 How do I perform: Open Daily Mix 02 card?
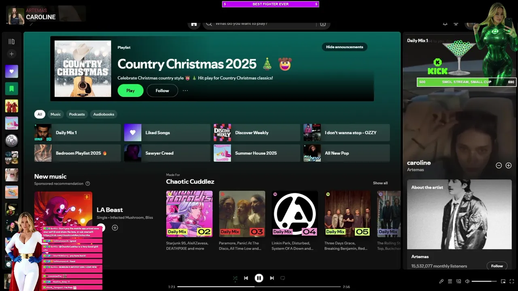point(189,221)
